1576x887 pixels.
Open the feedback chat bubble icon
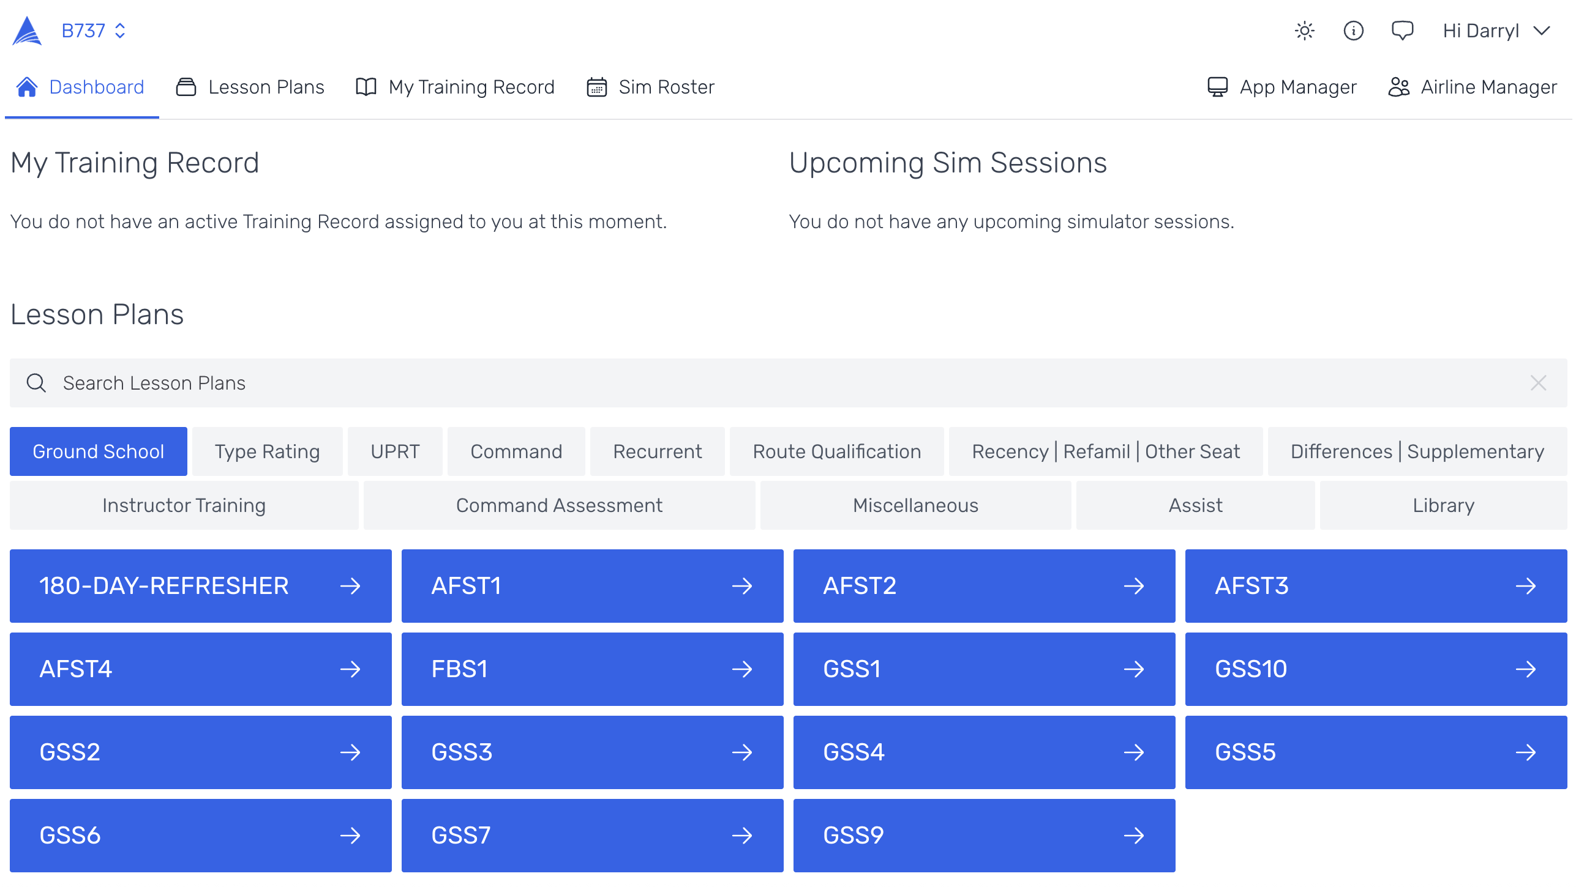point(1402,31)
